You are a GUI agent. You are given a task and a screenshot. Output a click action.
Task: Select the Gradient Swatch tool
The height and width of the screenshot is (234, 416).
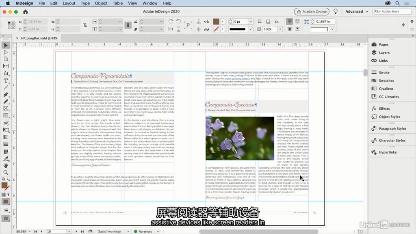[x=6, y=137]
